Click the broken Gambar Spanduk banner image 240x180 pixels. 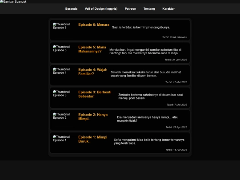13,2
